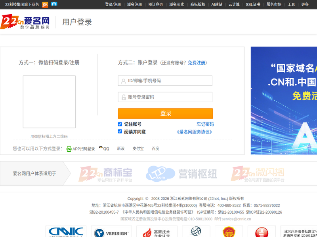Click the 客服电话 400-660-2522 text
317x237 pixels.
pos(220,205)
